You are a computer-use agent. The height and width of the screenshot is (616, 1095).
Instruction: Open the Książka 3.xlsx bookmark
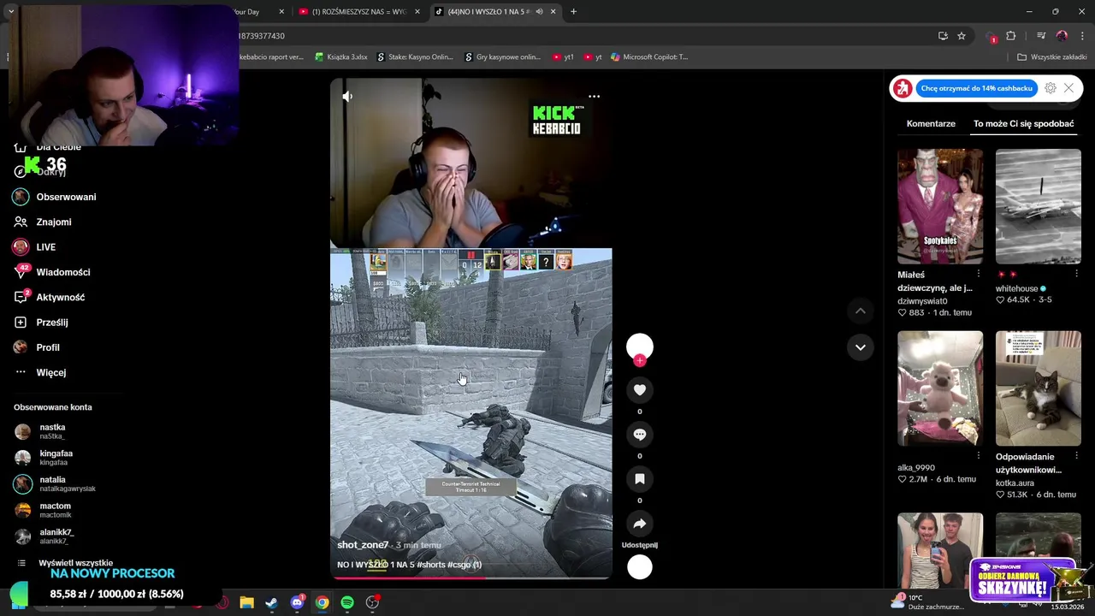pos(341,57)
